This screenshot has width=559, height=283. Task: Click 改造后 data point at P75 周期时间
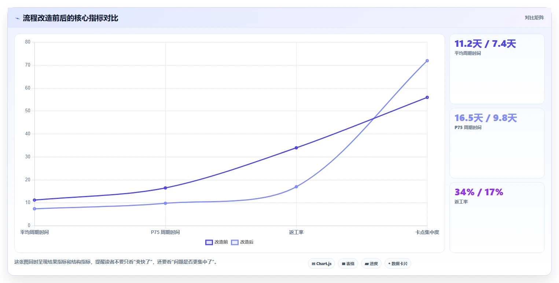pyautogui.click(x=165, y=203)
